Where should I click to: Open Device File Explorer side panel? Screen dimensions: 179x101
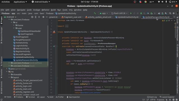[x=178, y=85]
